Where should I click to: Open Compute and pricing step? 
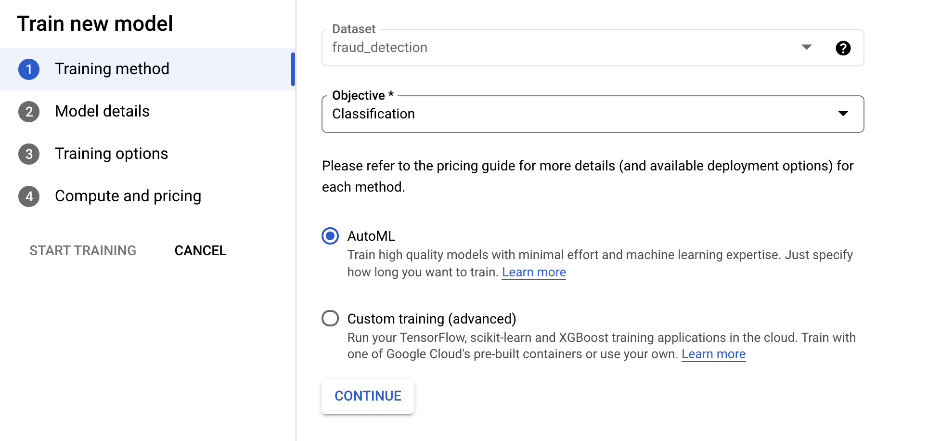128,196
